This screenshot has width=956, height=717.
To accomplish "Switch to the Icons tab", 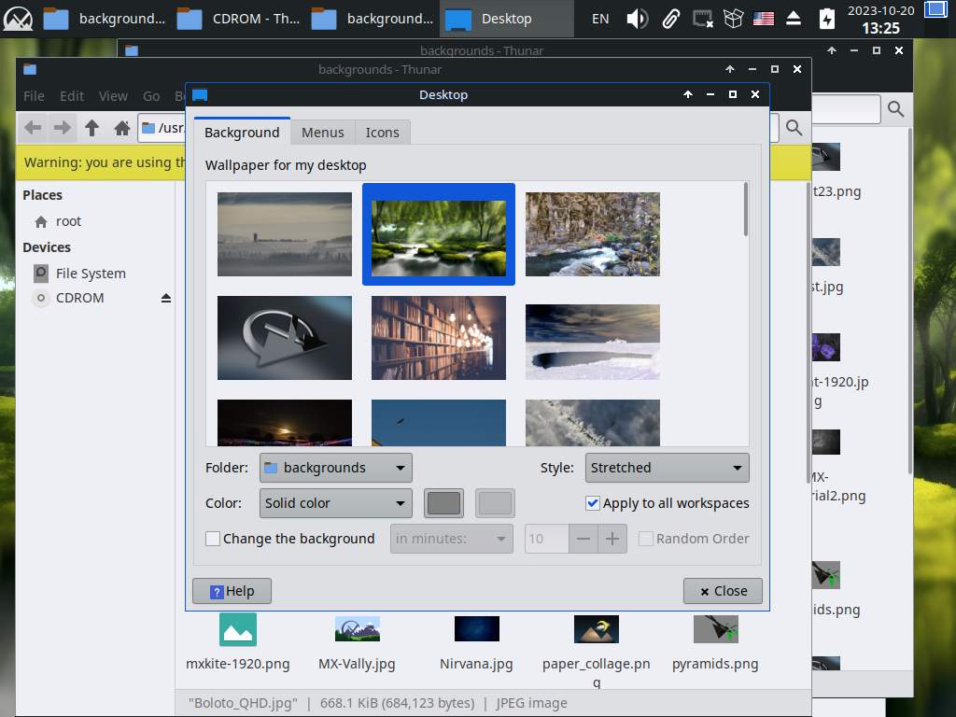I will (382, 133).
